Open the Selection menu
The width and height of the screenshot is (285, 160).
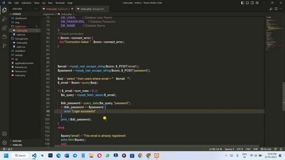26,3
